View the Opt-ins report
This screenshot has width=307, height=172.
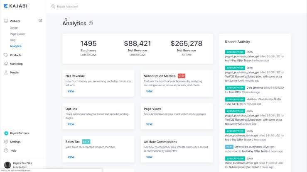pos(71,124)
